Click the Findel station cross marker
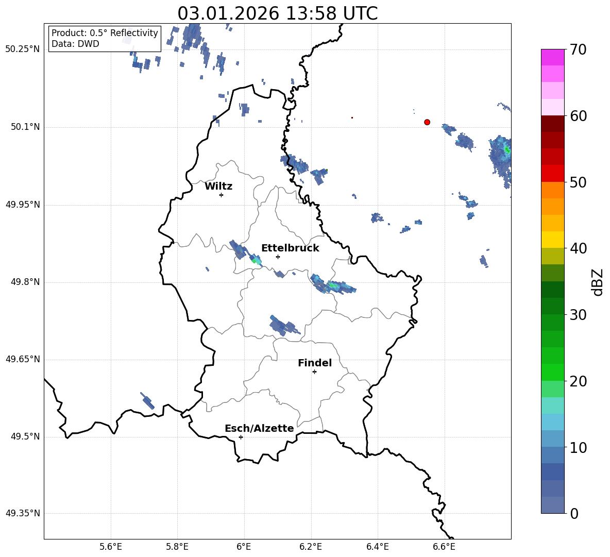This screenshot has height=557, width=610. point(315,372)
